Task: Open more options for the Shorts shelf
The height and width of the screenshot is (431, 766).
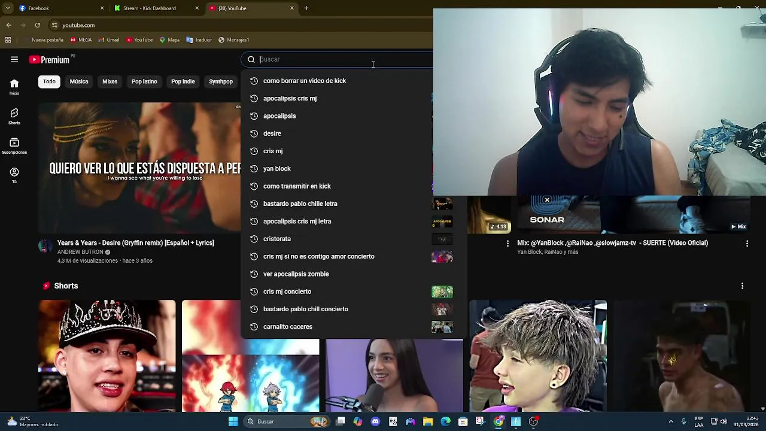Action: coord(742,286)
